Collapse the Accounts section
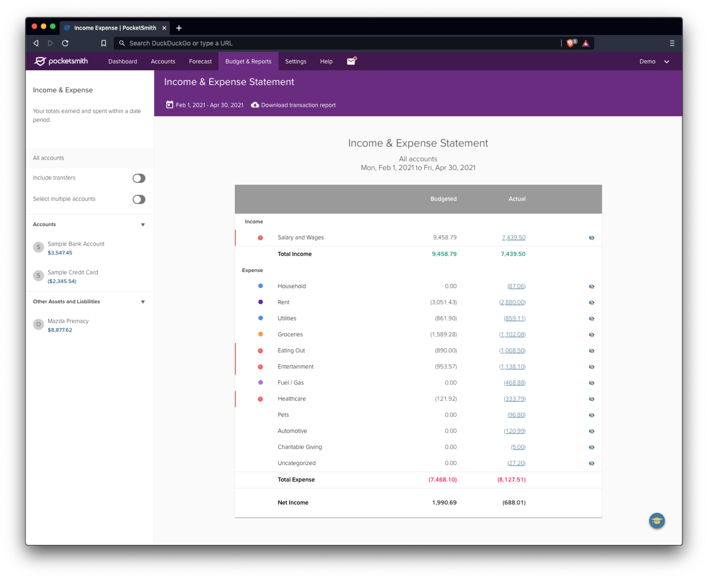 tap(143, 225)
